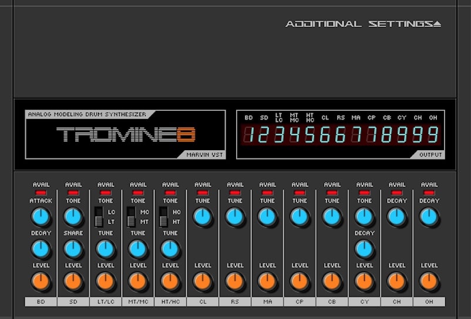Trigger the CL pad at the bottom
Screen dimensions: 471x319
(x=203, y=301)
